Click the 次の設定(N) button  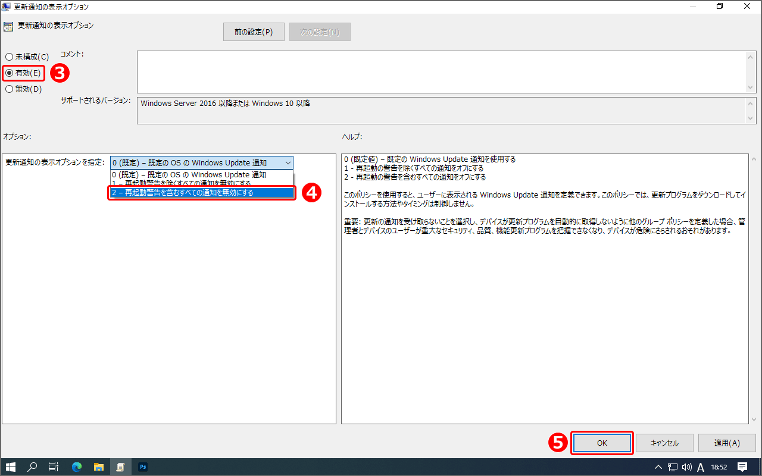coord(320,32)
